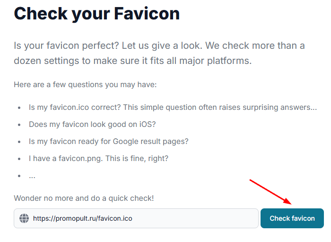Click the bullet before the favicon.png item
This screenshot has height=242, width=331.
coord(19,159)
